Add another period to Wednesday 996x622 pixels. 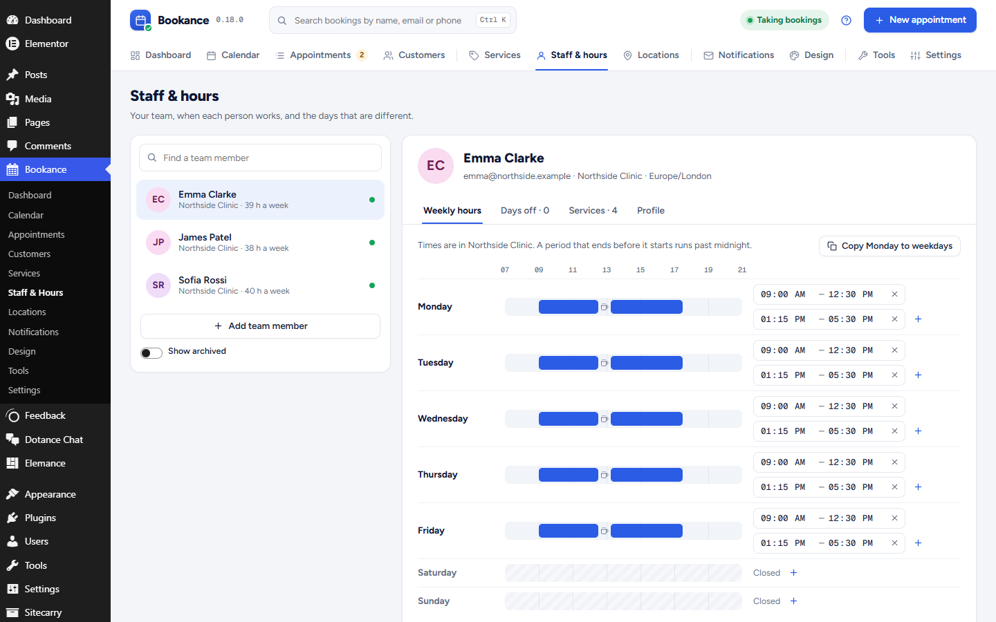tap(918, 431)
